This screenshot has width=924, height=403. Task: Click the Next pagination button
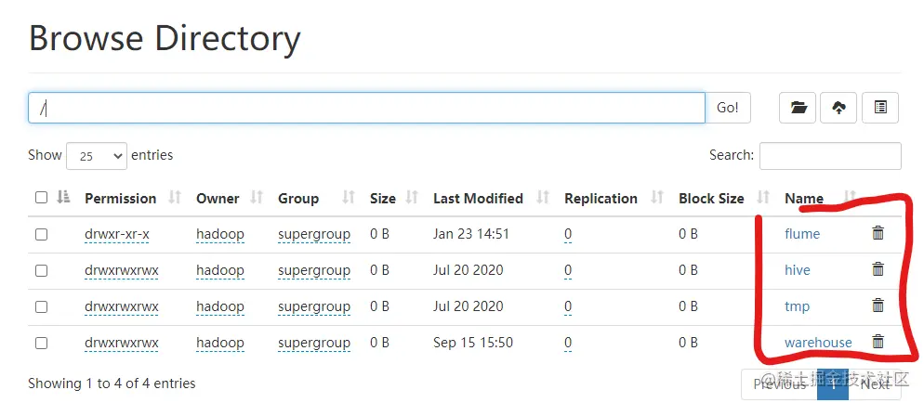875,384
